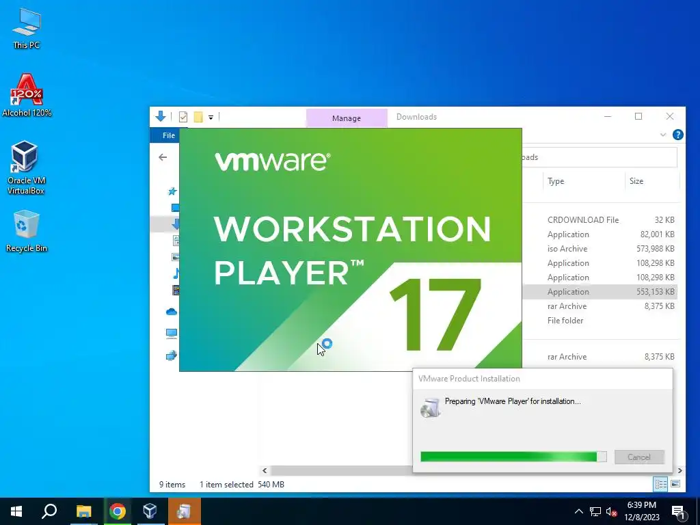Open This PC desktop icon
This screenshot has height=525, width=700.
[27, 28]
